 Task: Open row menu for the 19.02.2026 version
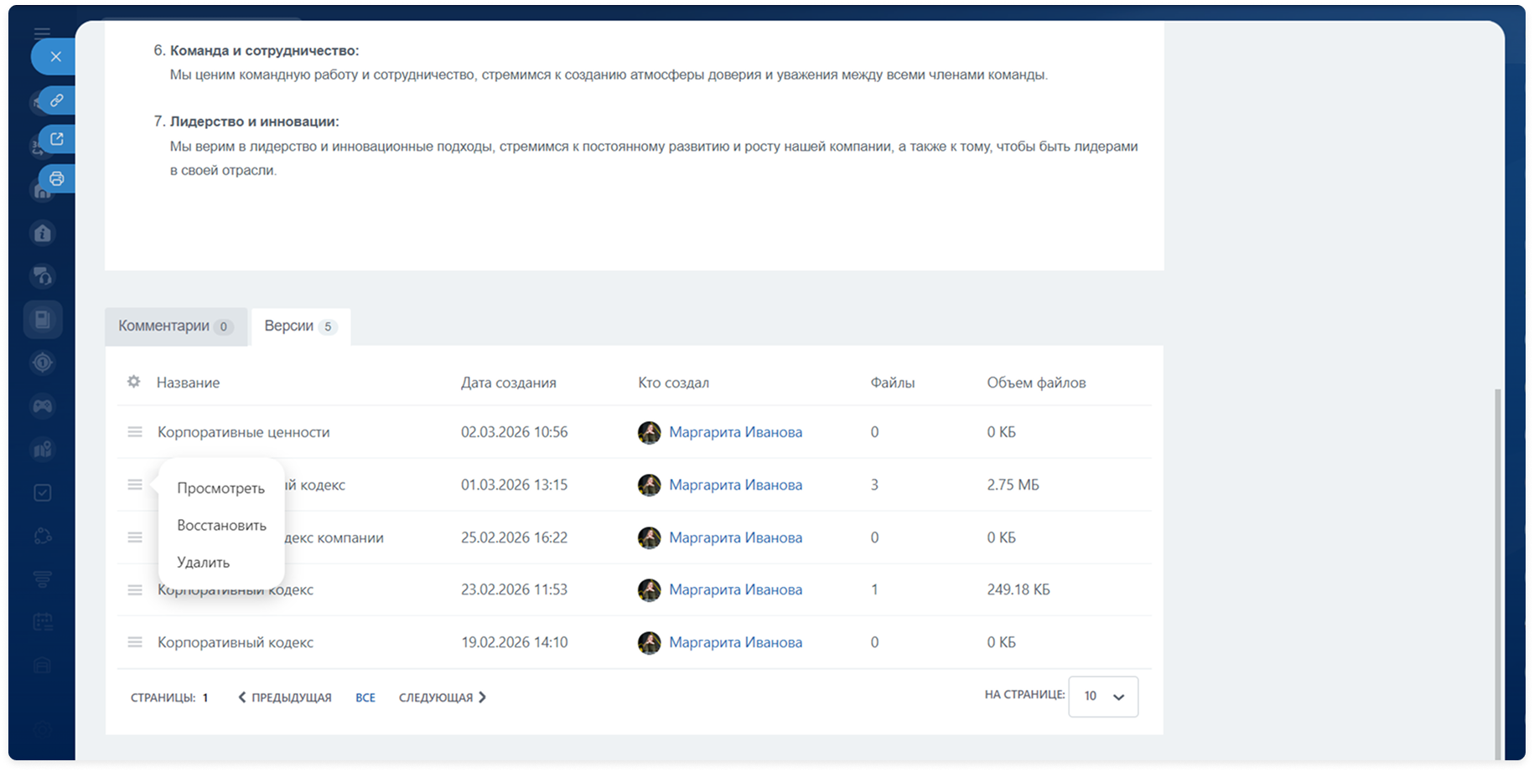[134, 642]
